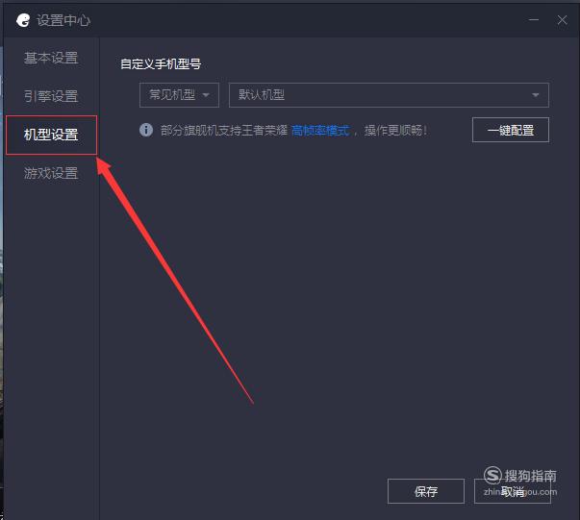The width and height of the screenshot is (580, 520).
Task: Switch to the 引擎设置 tab
Action: point(51,96)
